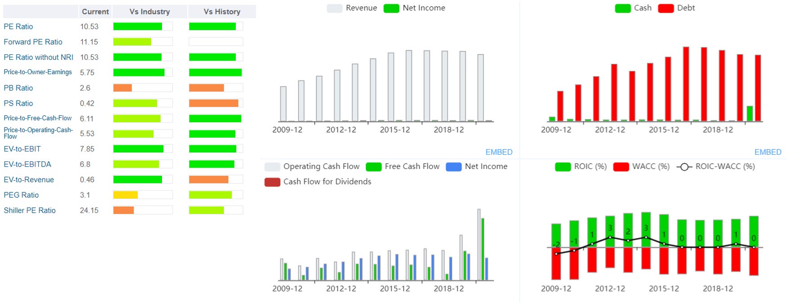Click PEG Ratio Vs Industry yellow bar
Screen dimensions: 787x303
pos(126,195)
